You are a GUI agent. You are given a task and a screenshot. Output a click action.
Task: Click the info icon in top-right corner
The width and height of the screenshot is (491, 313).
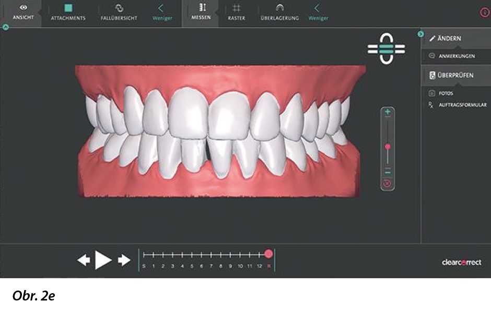pyautogui.click(x=484, y=13)
